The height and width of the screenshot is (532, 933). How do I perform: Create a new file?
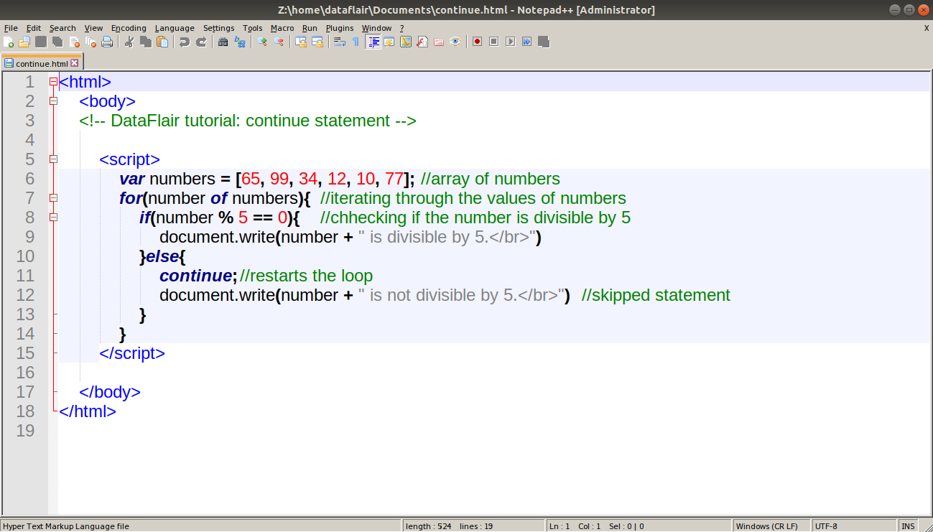click(x=9, y=42)
